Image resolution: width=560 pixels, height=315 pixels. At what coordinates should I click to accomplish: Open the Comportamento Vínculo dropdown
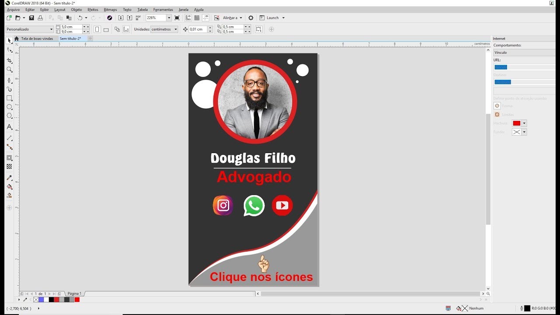tap(525, 52)
